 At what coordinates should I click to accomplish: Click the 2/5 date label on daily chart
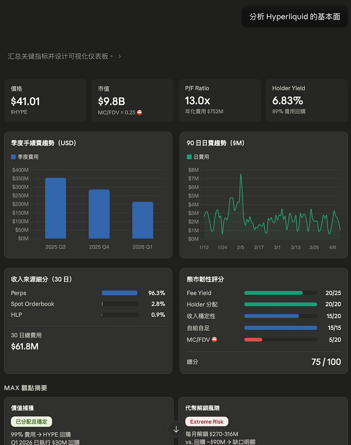240,247
